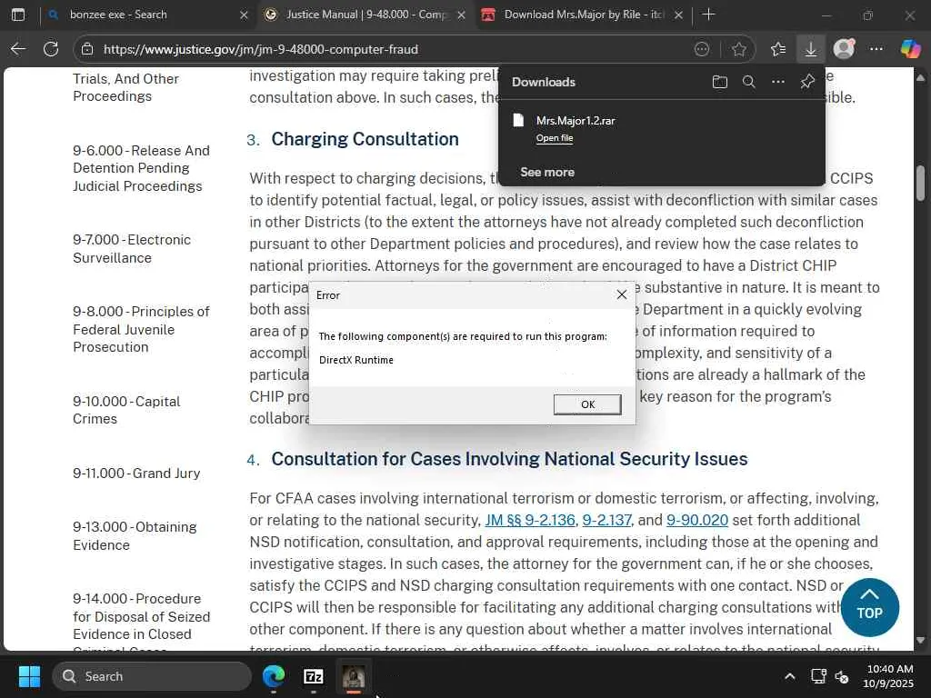Open the Windows Start menu

pyautogui.click(x=29, y=676)
